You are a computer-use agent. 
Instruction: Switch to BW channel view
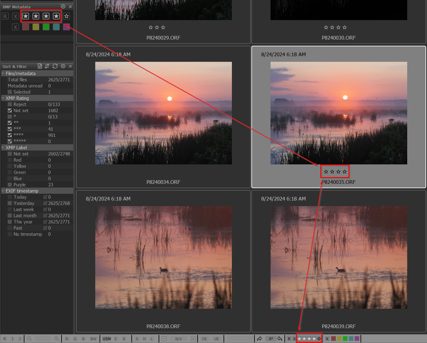pos(93,339)
